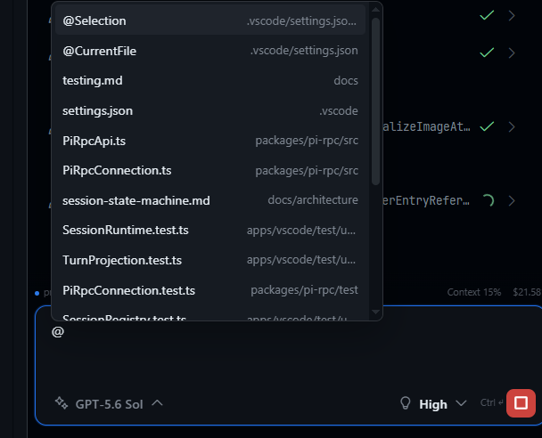Click the lightbulb thinking icon
Image resolution: width=542 pixels, height=438 pixels.
point(405,403)
